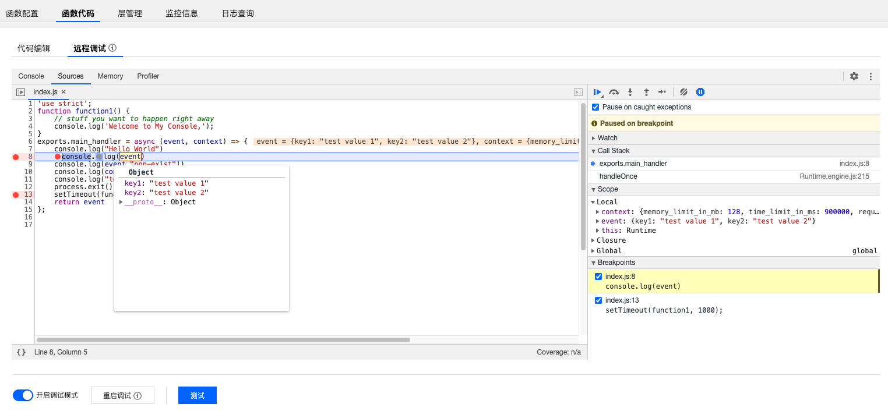Switch to the DevTools Console tab
Screen dimensions: 888x411
[31, 76]
